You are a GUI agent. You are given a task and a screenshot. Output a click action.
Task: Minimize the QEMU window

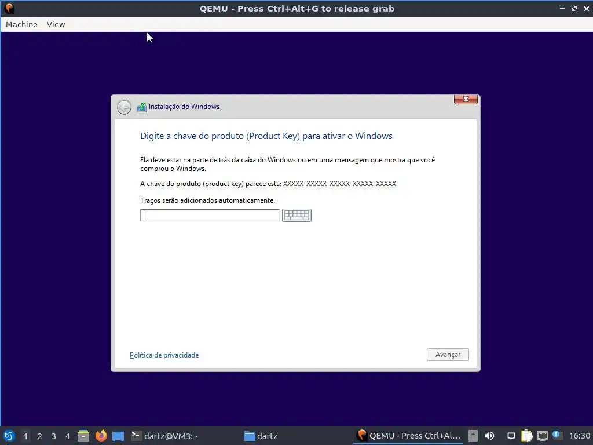pos(562,8)
